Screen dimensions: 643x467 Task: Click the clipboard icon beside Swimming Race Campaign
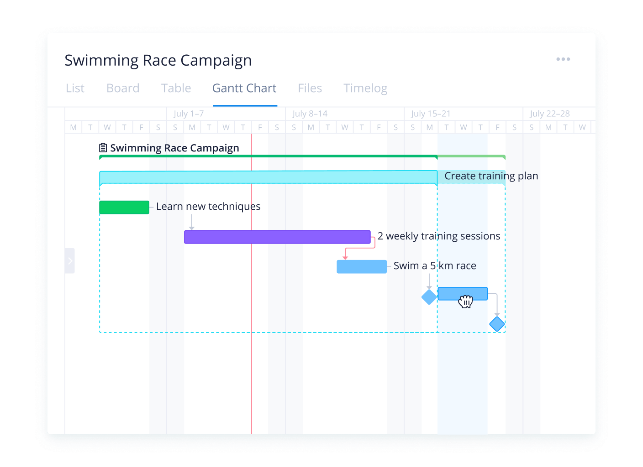click(103, 148)
